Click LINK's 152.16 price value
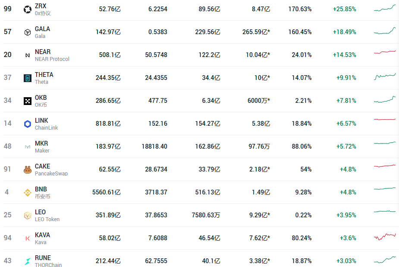This screenshot has height=267, width=399. [x=157, y=124]
